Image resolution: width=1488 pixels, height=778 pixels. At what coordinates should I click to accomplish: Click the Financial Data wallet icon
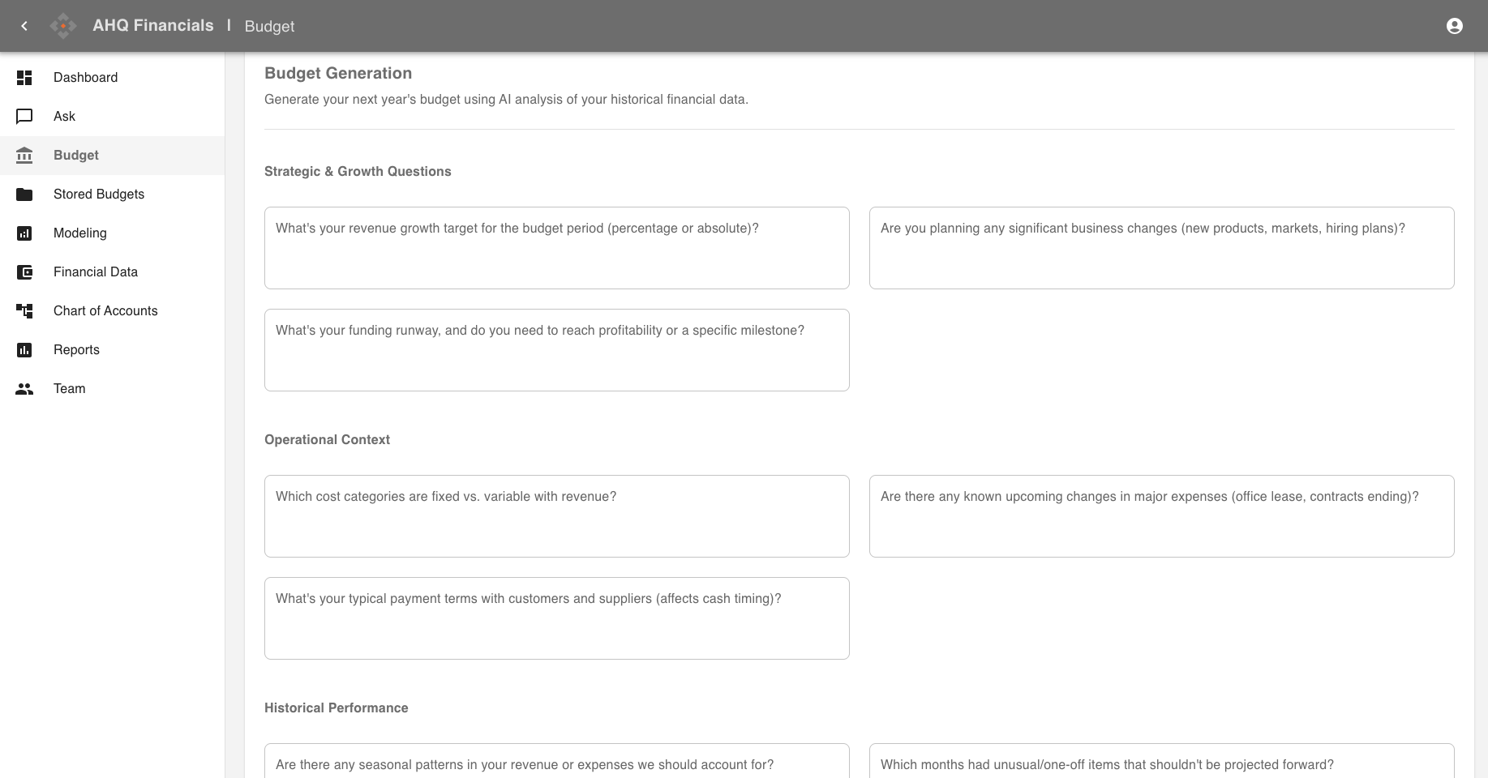[x=24, y=272]
